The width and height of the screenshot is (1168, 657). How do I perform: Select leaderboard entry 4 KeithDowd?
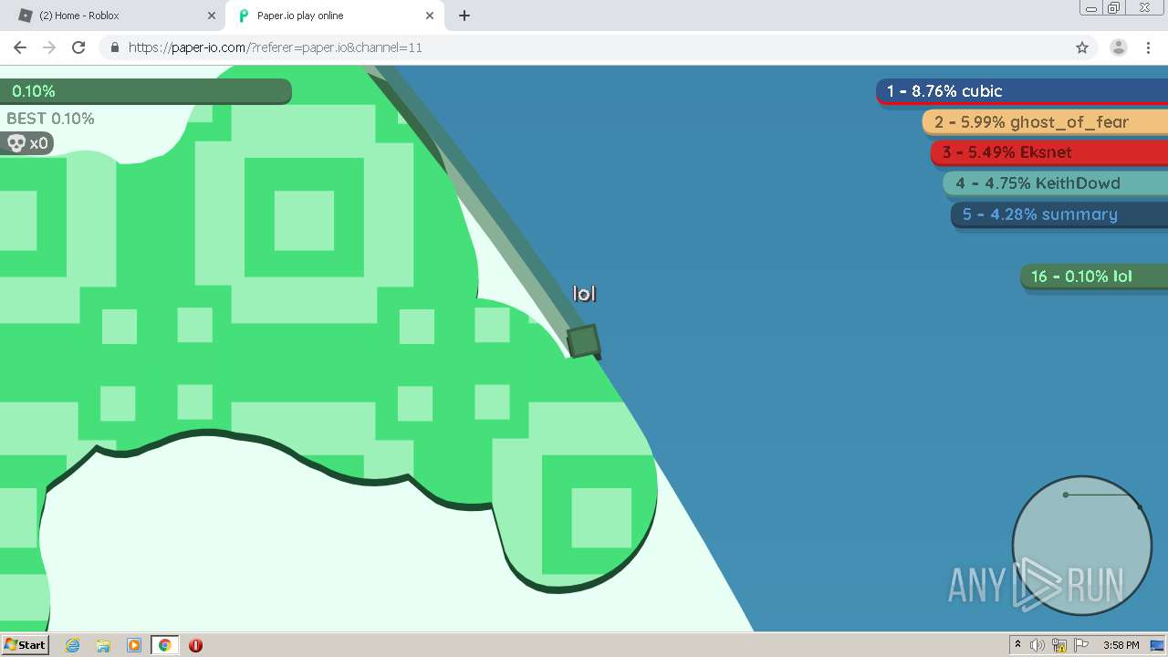point(1055,183)
